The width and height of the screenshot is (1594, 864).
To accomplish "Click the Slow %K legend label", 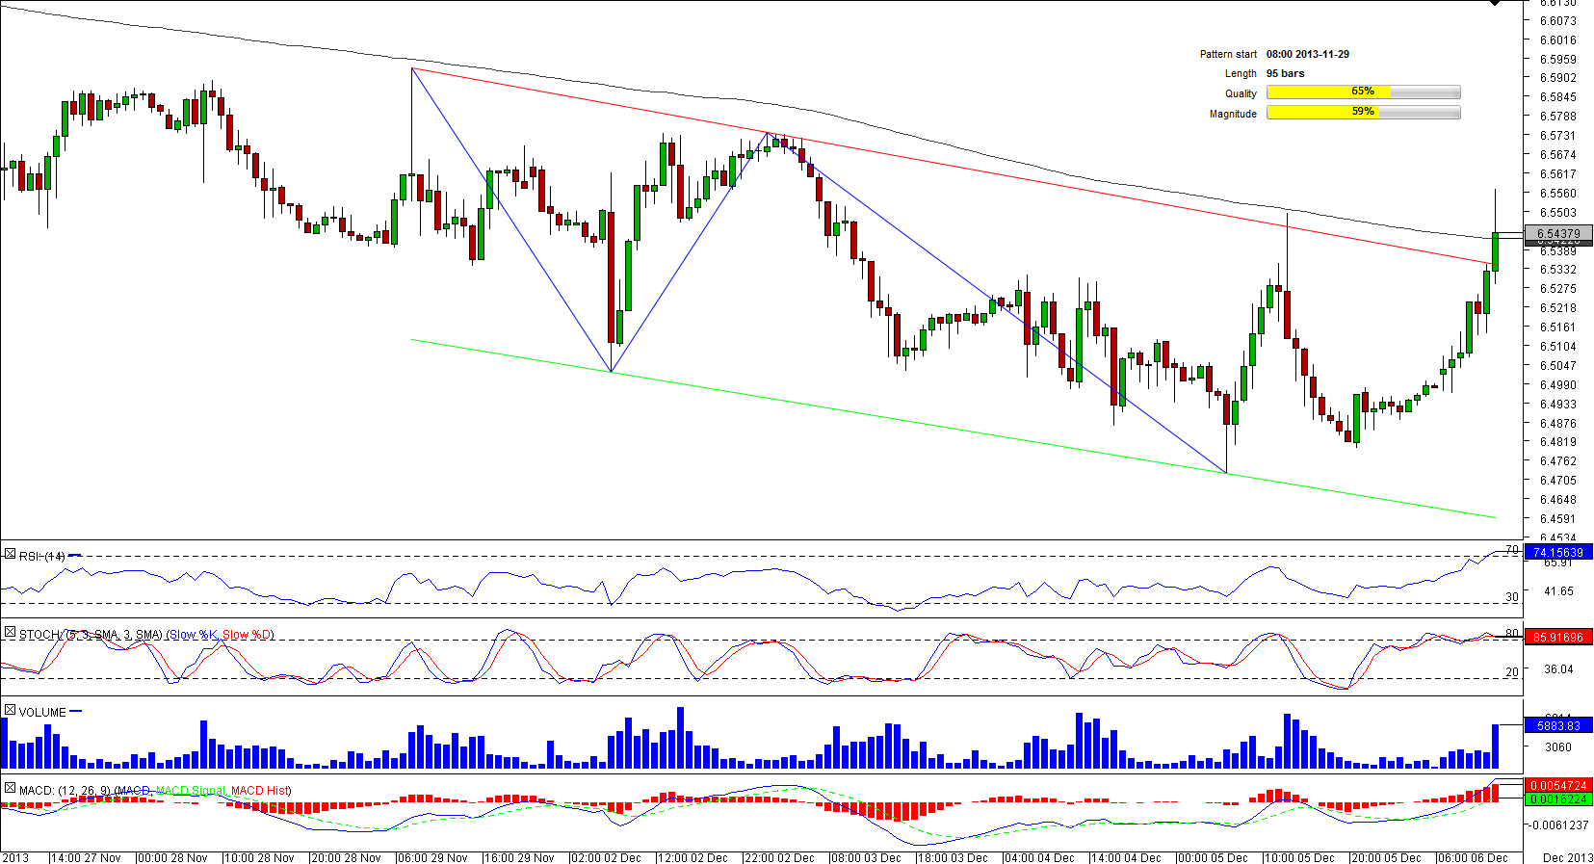I will click(x=193, y=635).
